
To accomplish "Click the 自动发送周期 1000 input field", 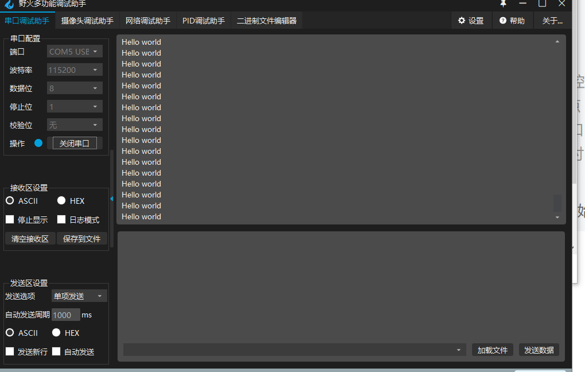I will [65, 315].
